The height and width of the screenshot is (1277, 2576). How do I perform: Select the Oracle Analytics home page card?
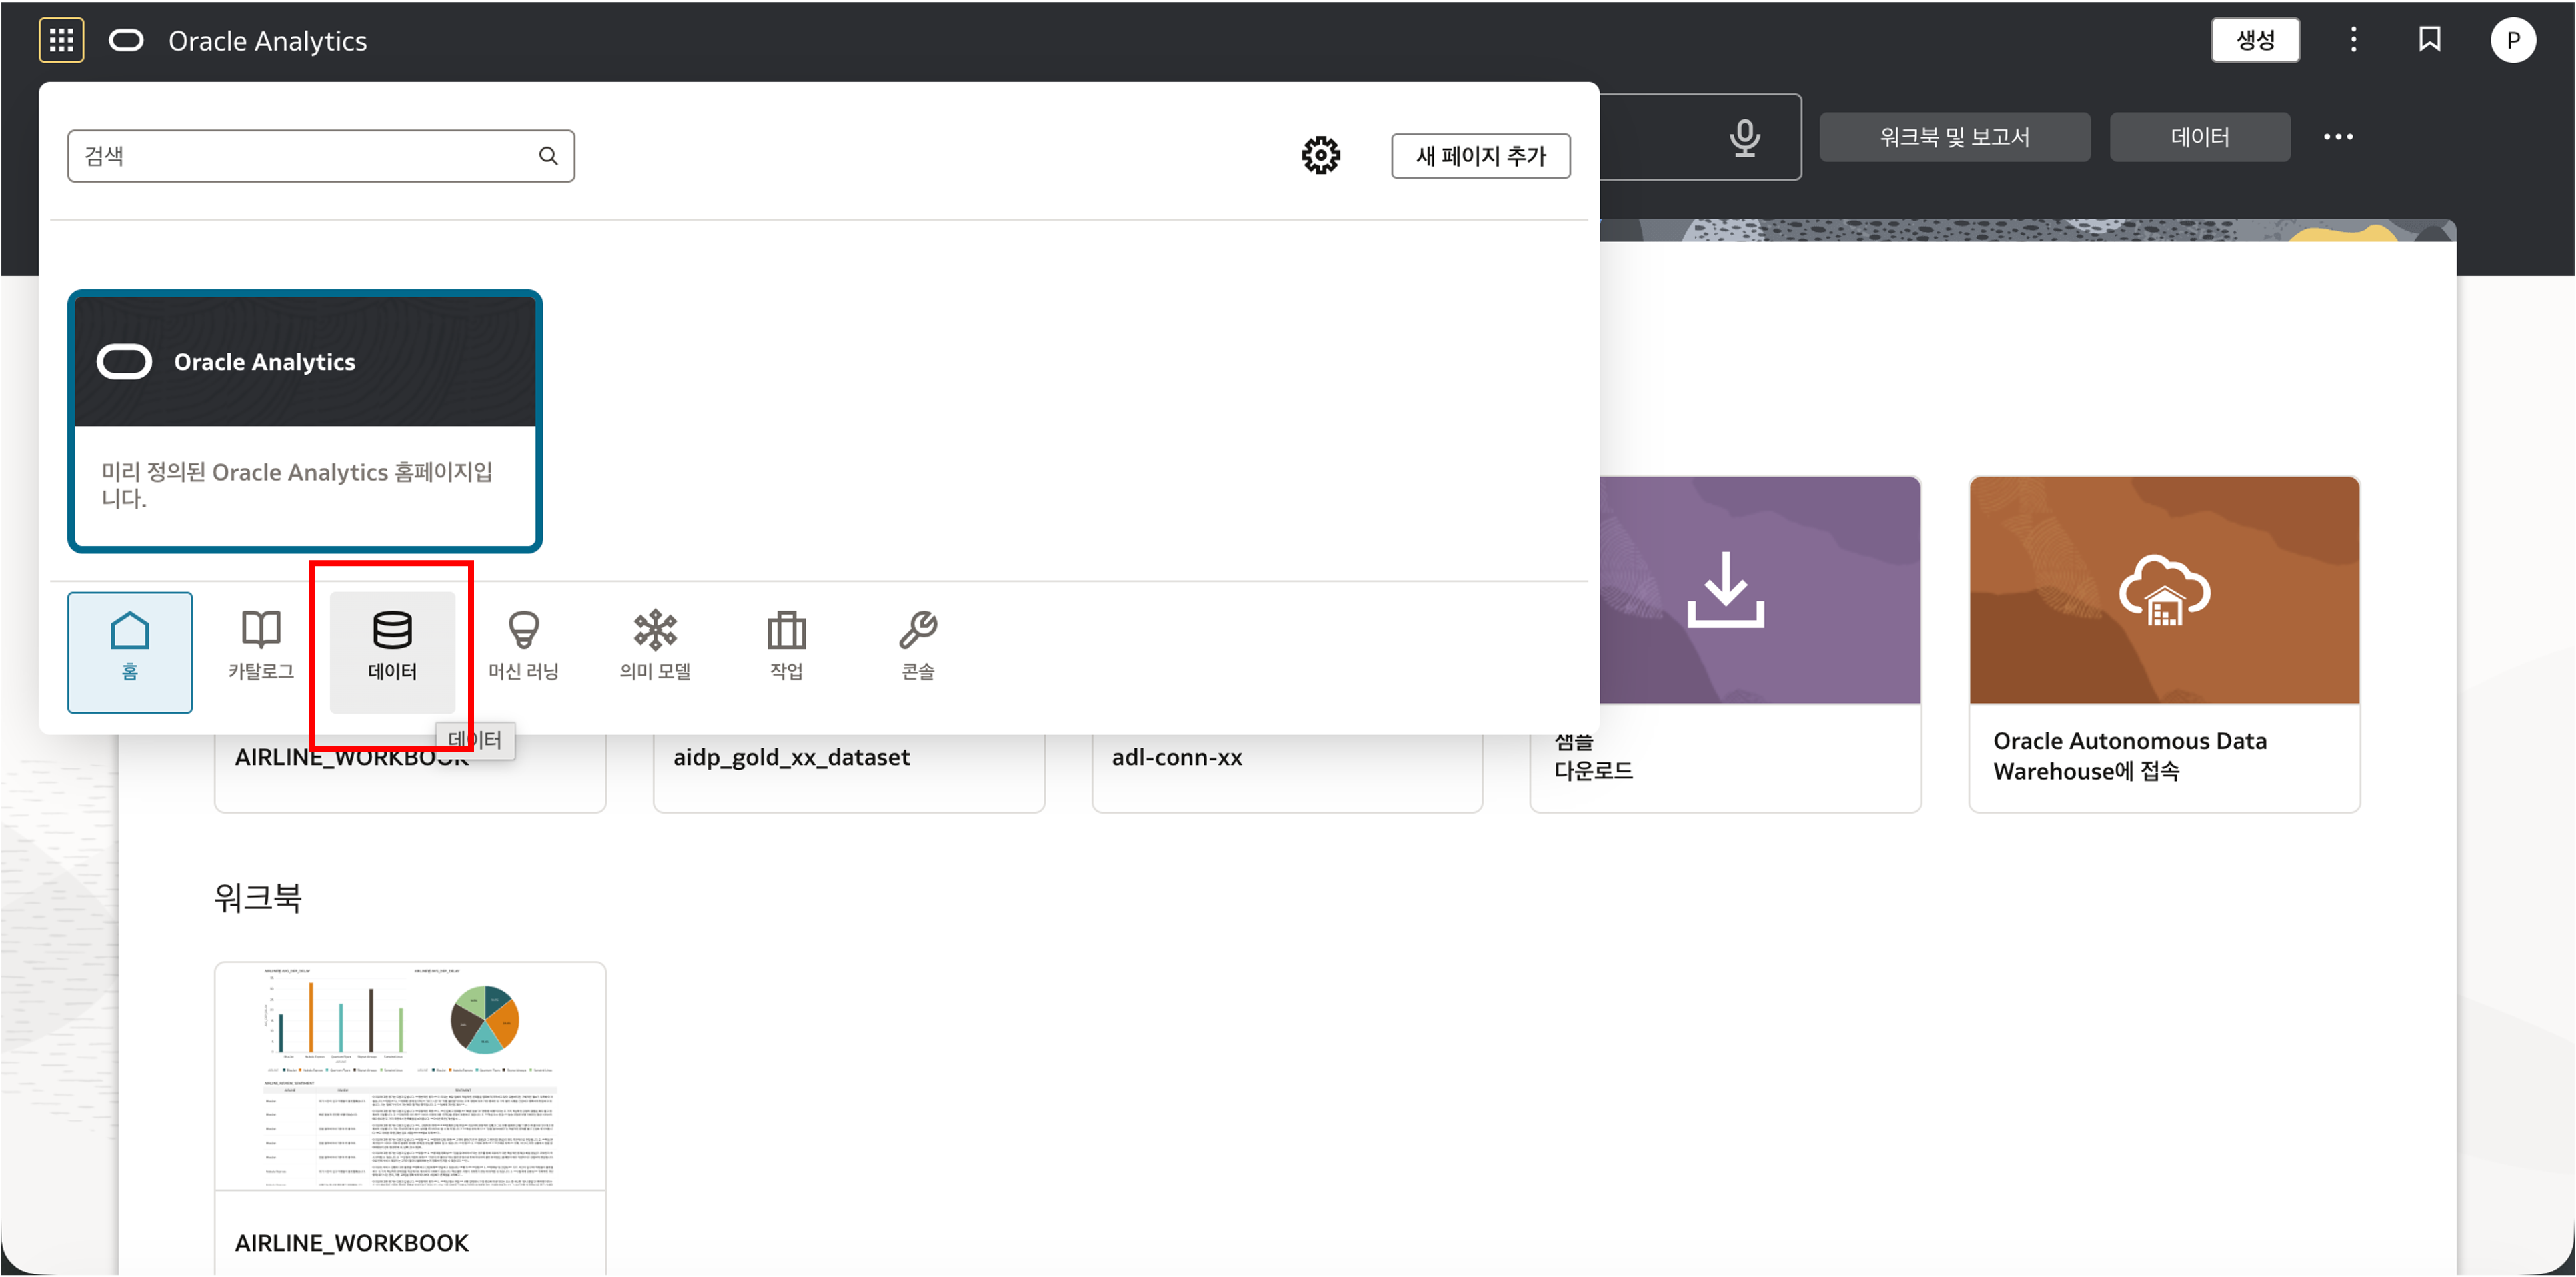pos(305,421)
